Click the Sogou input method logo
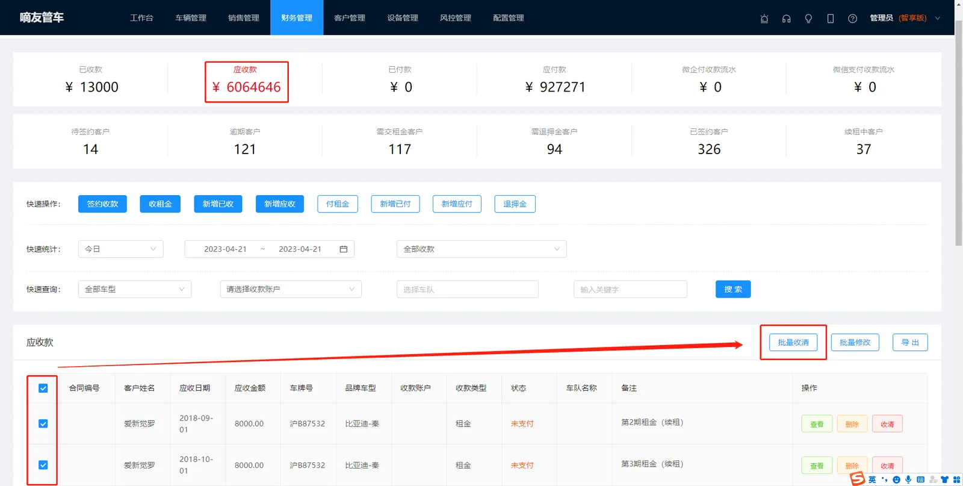 click(x=858, y=479)
